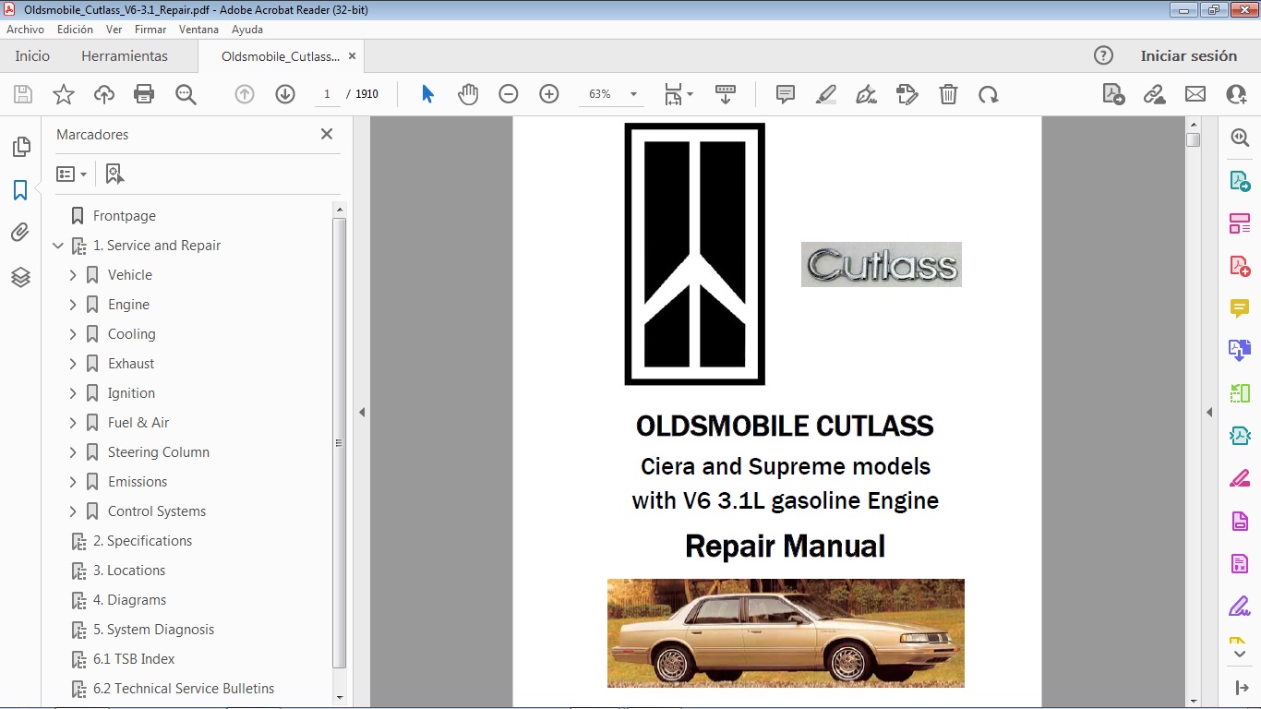Open the Edición menu

[x=75, y=30]
